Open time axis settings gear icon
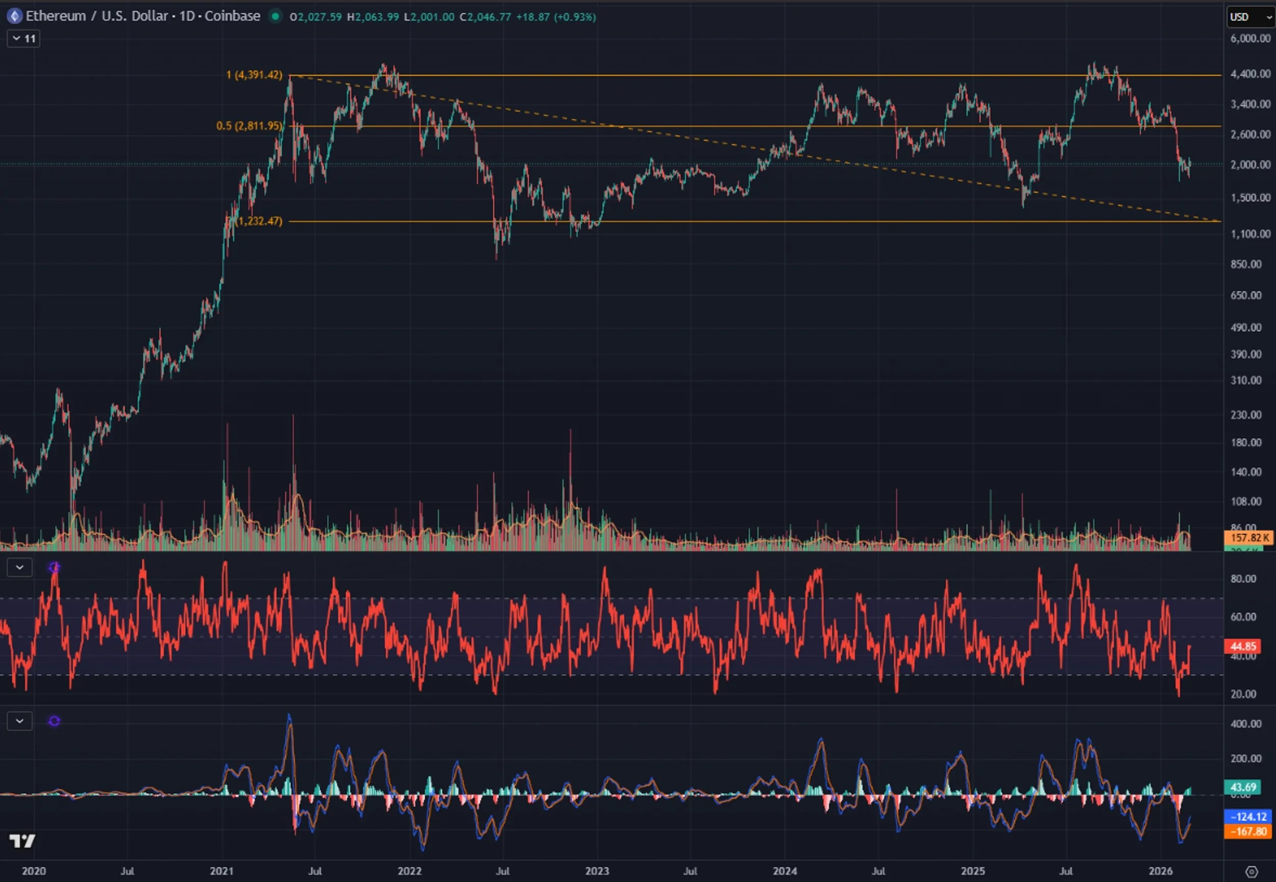Image resolution: width=1276 pixels, height=882 pixels. [x=1251, y=871]
